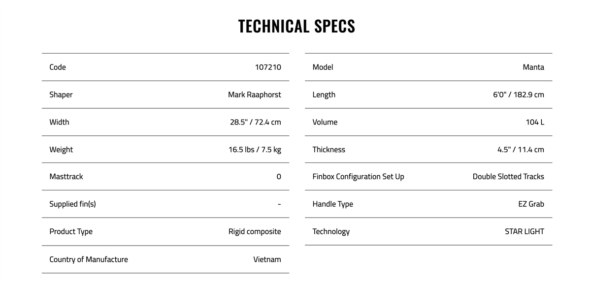591x283 pixels.
Task: Click the Vietnam country value
Action: coord(267,259)
